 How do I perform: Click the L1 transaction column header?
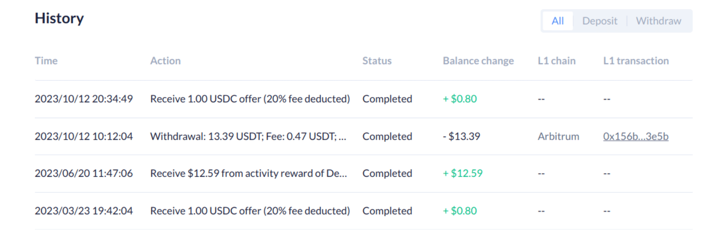[x=636, y=61]
